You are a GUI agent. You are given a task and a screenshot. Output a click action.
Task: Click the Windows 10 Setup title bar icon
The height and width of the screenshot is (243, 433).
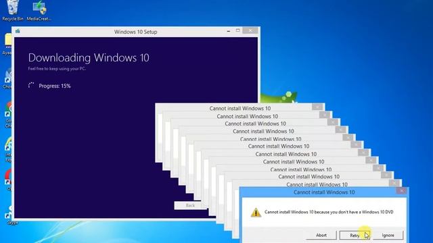(x=18, y=31)
